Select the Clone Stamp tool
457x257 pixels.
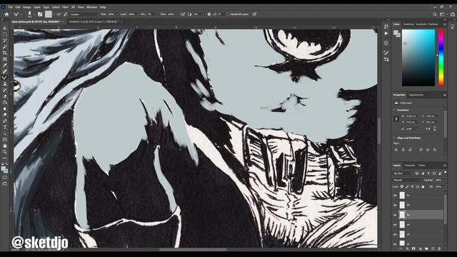click(x=5, y=84)
